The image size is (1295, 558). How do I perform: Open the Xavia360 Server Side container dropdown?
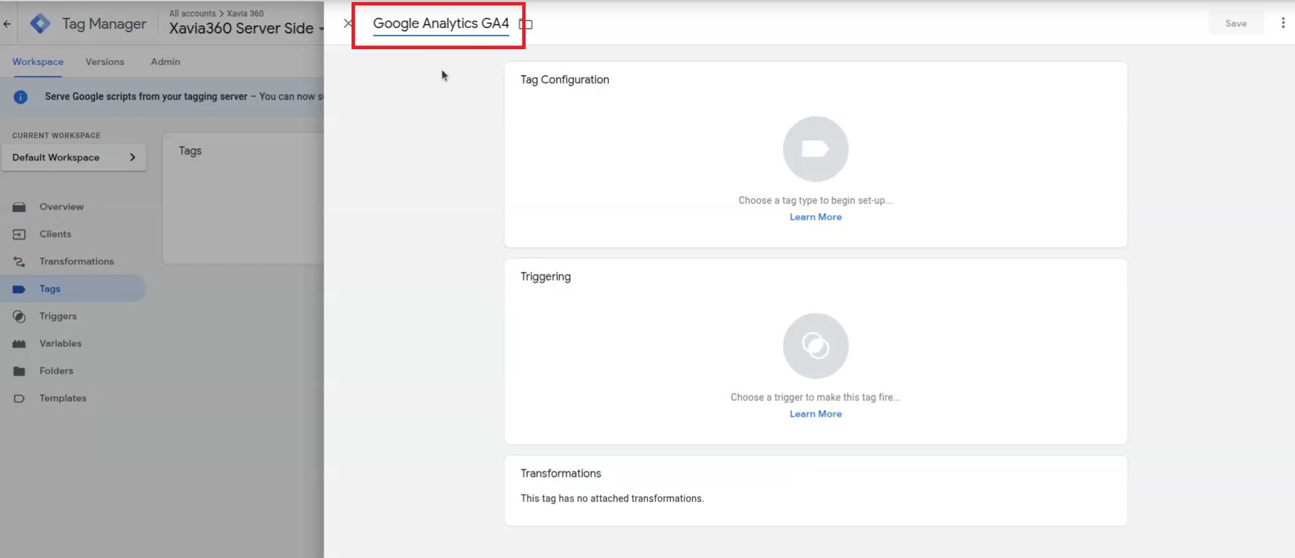(246, 28)
